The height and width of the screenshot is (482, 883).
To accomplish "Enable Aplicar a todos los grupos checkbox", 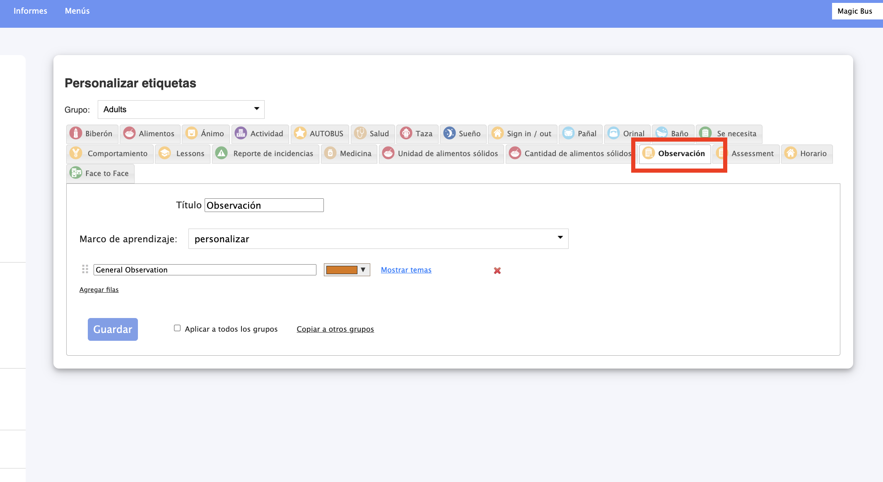I will pyautogui.click(x=177, y=328).
